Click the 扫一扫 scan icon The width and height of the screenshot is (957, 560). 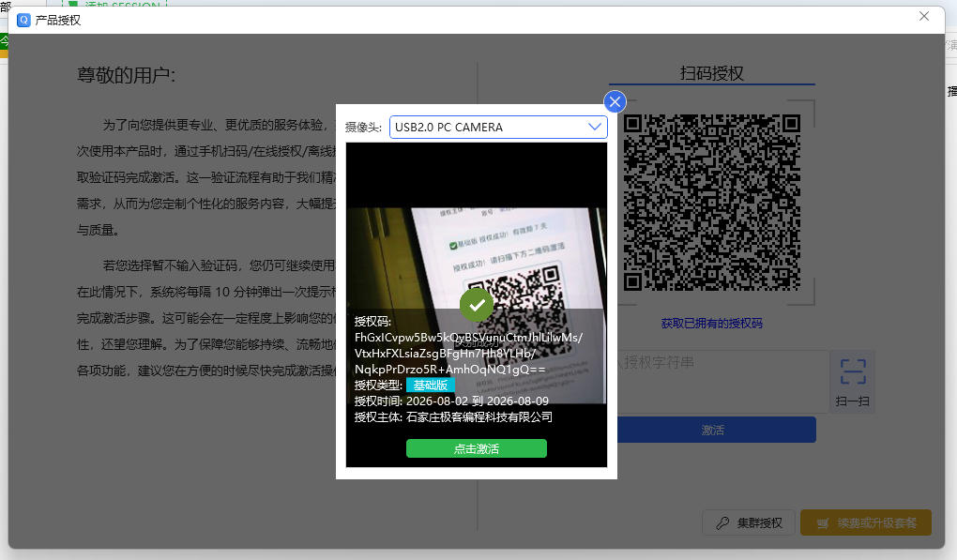[x=853, y=382]
